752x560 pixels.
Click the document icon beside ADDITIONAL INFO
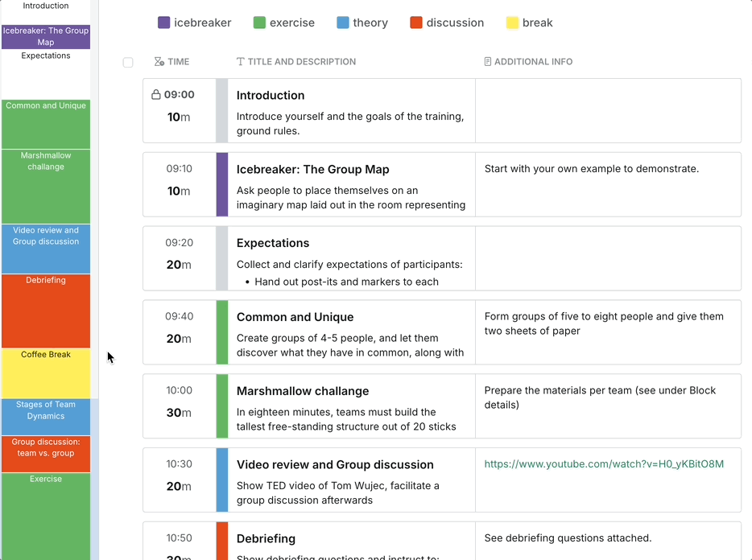click(x=487, y=62)
